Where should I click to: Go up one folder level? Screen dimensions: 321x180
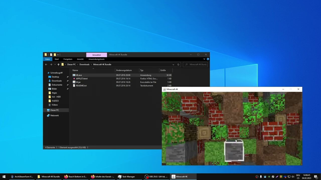58,64
